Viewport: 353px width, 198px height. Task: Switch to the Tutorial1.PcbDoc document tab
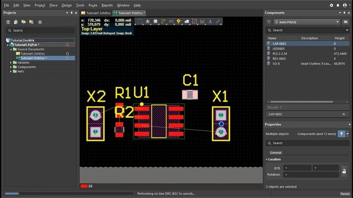130,13
